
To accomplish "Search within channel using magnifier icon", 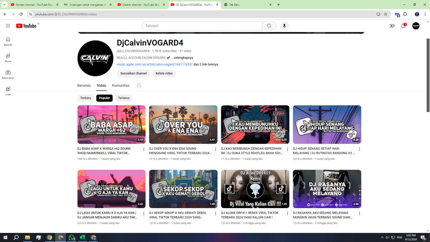I will tap(139, 86).
